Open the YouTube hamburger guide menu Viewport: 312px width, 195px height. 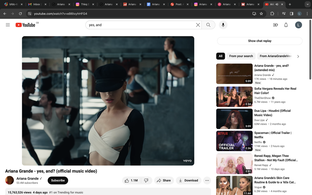tap(8, 25)
